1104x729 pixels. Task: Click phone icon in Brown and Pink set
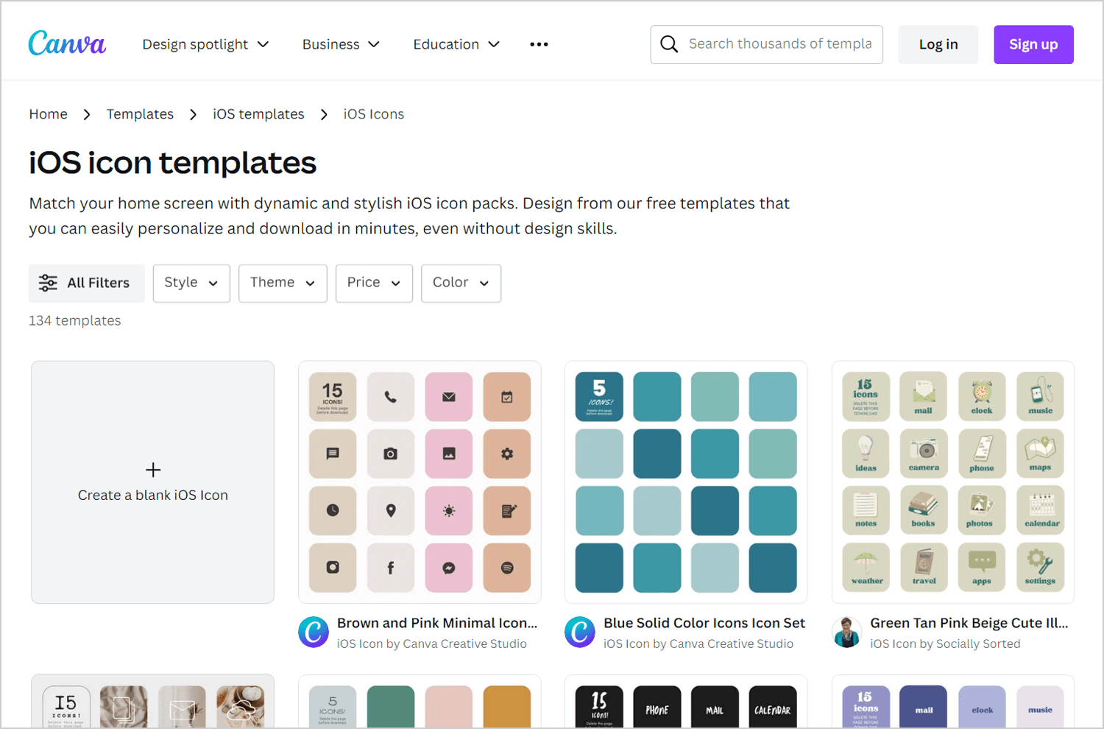391,397
